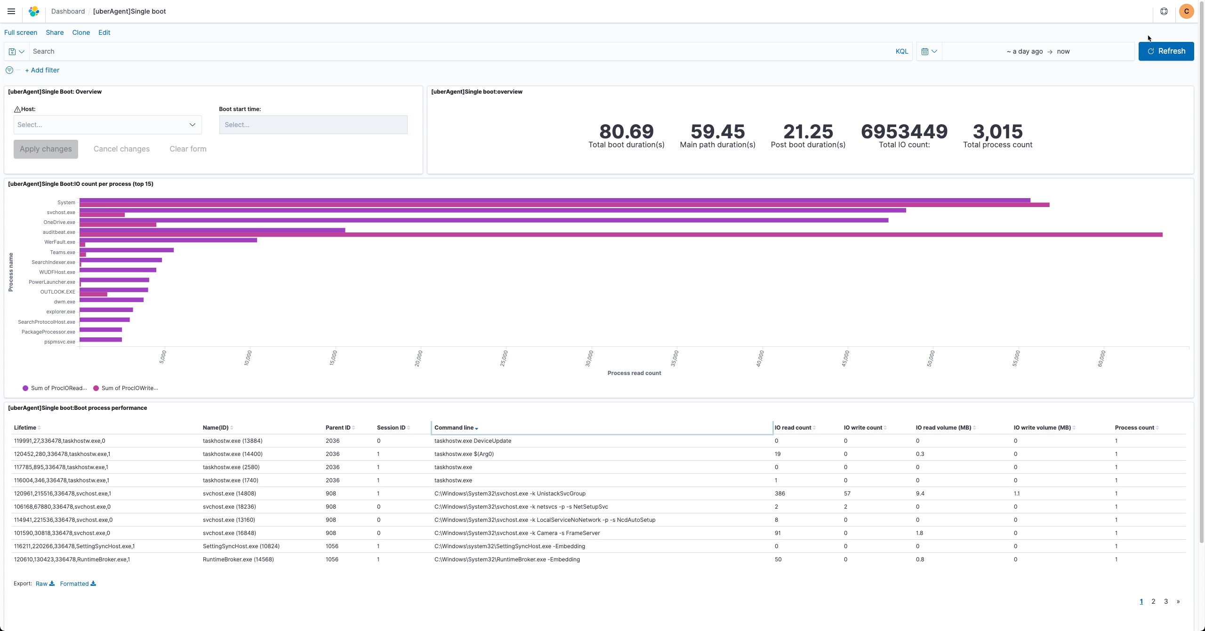Click the Elastic logo icon
The height and width of the screenshot is (631, 1205).
tap(34, 11)
